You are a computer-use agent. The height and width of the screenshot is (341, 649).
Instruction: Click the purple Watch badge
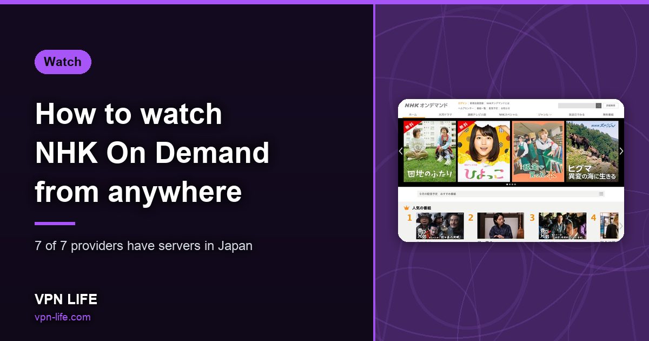pyautogui.click(x=63, y=62)
